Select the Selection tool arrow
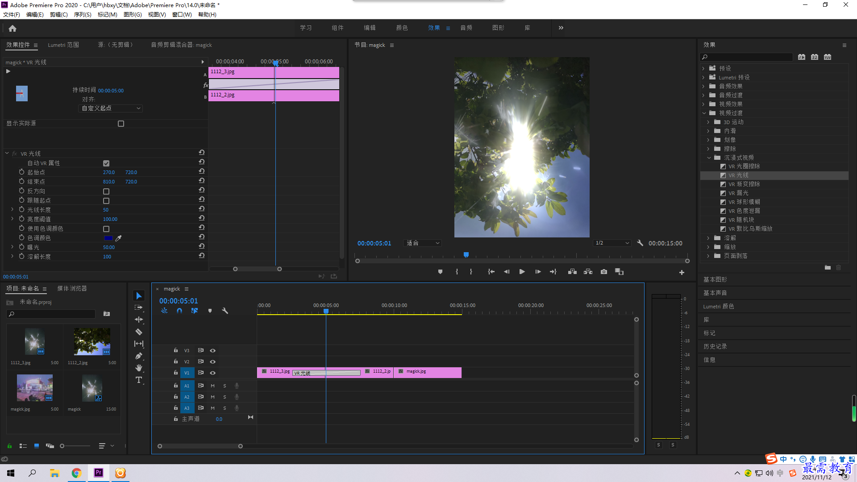 pyautogui.click(x=139, y=296)
